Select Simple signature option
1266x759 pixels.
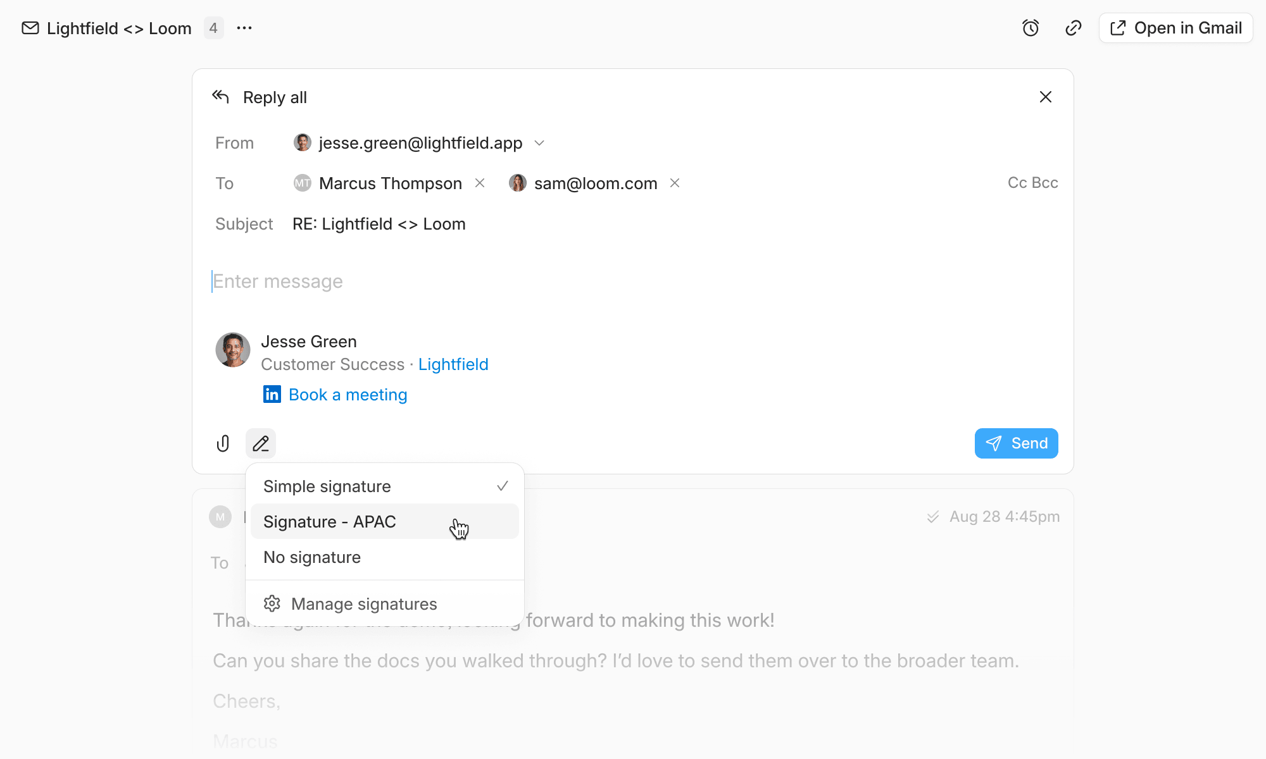click(x=385, y=486)
